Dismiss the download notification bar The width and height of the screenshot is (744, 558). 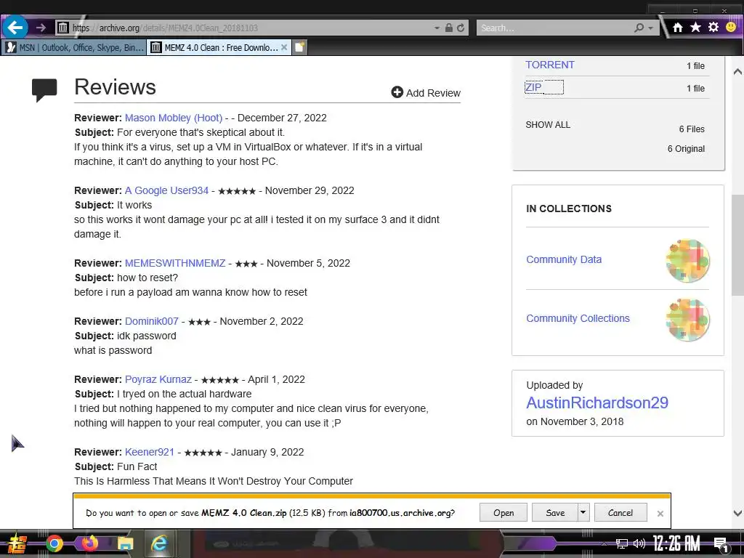(660, 514)
